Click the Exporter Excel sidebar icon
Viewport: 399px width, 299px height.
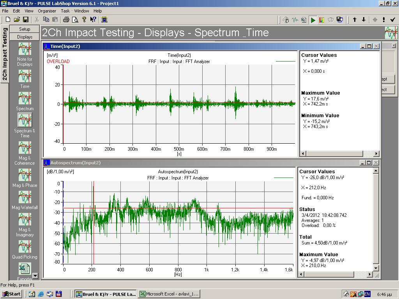25,269
